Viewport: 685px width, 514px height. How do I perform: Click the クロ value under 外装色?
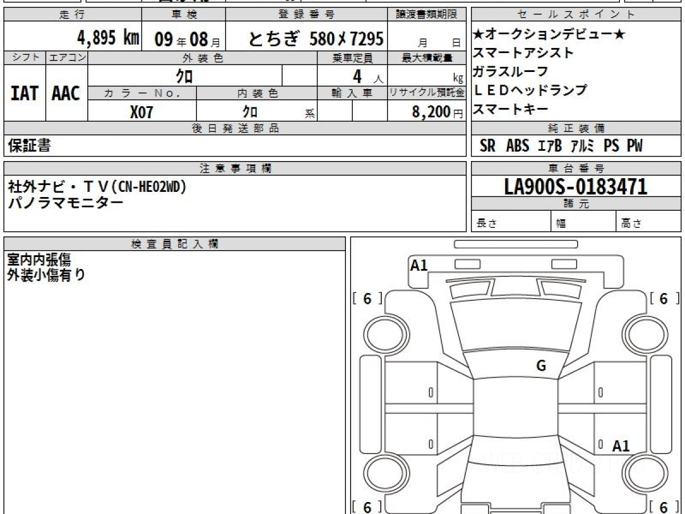click(x=184, y=75)
